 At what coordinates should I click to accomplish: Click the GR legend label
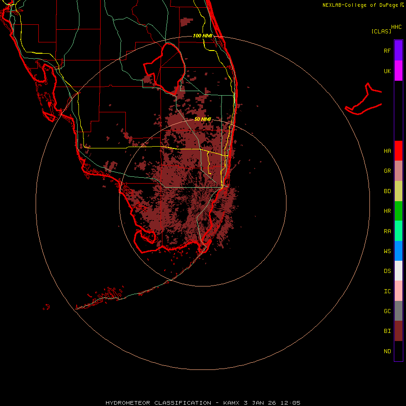pyautogui.click(x=387, y=171)
